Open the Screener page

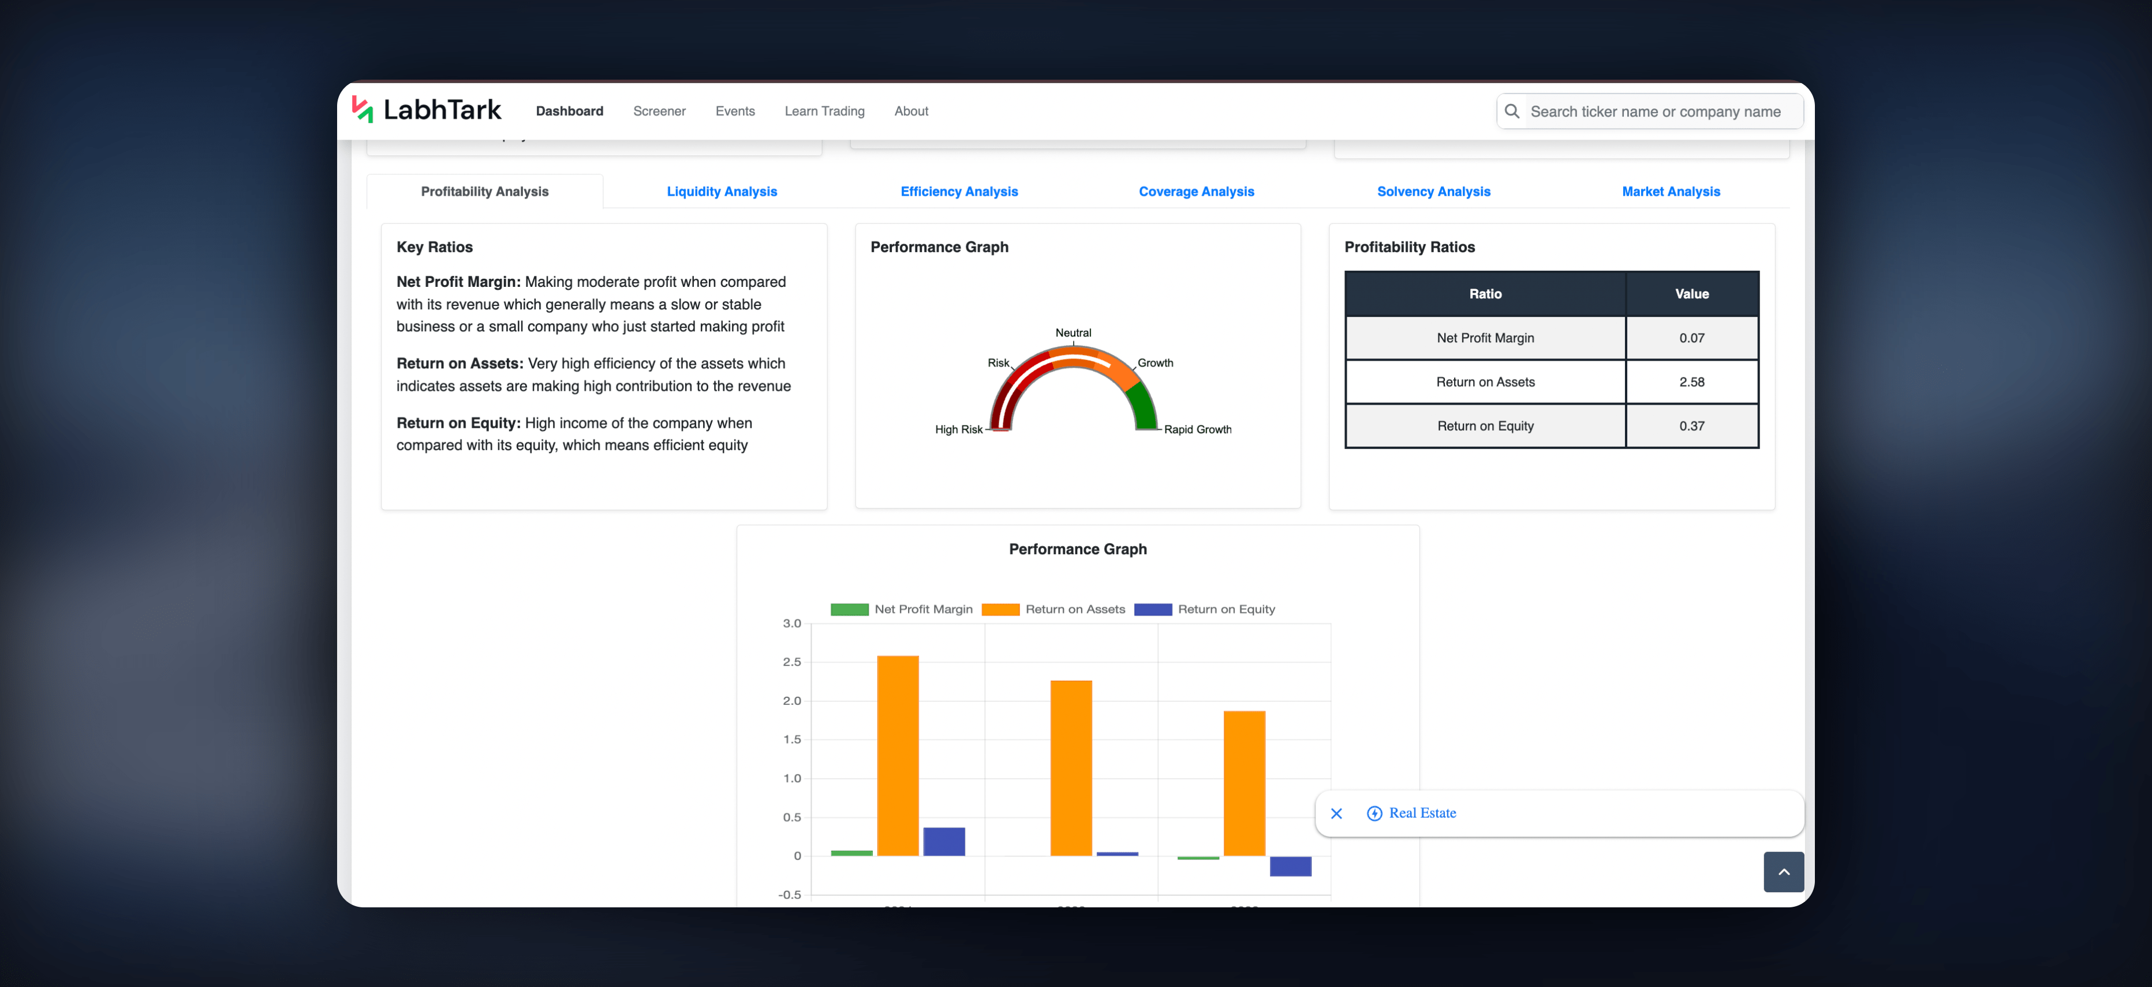tap(659, 111)
